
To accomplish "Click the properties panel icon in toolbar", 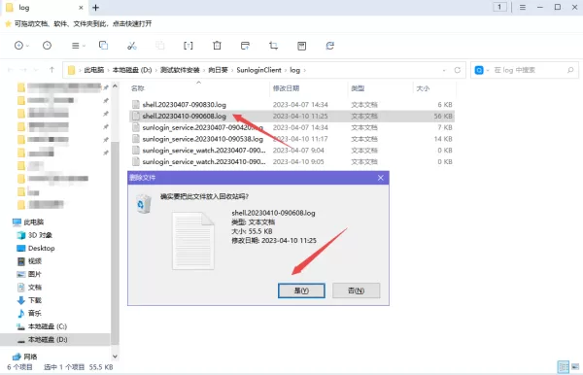I will click(301, 46).
